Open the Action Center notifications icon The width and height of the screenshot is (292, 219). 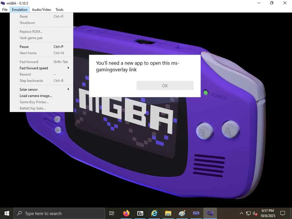click(x=283, y=213)
